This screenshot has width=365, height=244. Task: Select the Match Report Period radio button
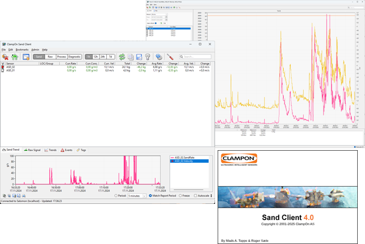tap(150, 196)
